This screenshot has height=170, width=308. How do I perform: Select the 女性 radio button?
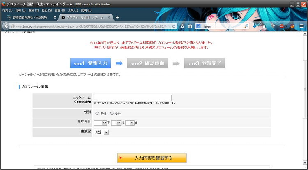tap(112, 113)
